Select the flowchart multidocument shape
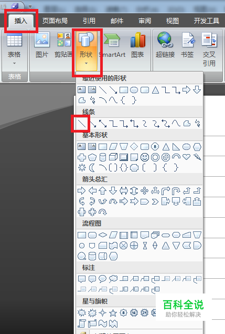 click(155, 235)
